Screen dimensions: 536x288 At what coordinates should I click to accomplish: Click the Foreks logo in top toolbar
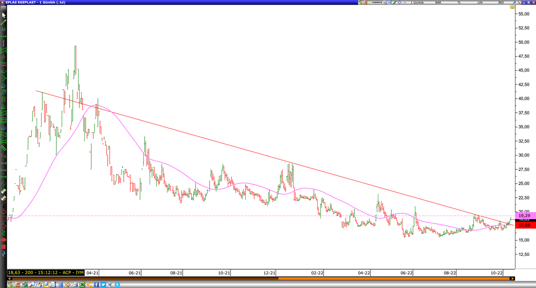[376, 3]
